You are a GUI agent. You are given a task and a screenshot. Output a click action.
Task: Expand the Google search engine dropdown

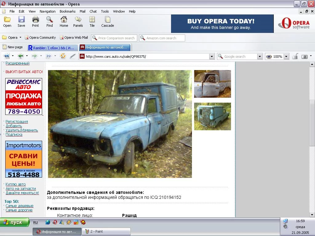pyautogui.click(x=260, y=57)
